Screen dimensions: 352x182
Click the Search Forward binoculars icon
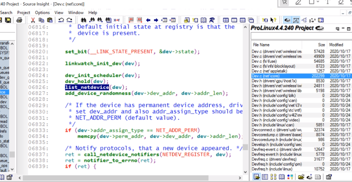[x=100, y=20]
